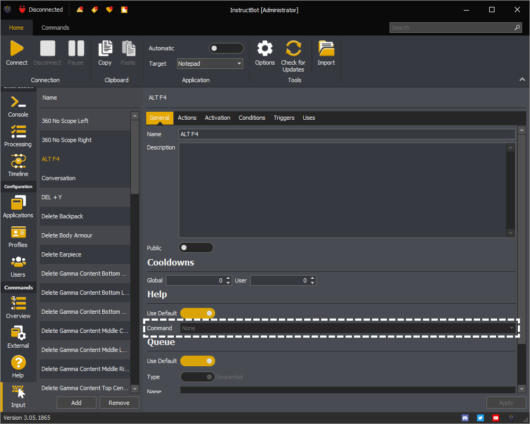
Task: Open the YouTube link in status bar
Action: tap(496, 418)
